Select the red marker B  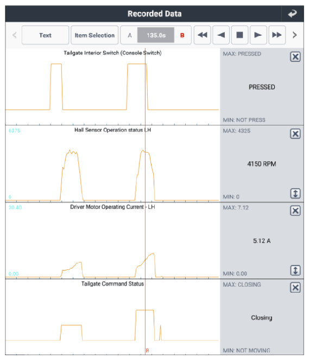point(182,35)
